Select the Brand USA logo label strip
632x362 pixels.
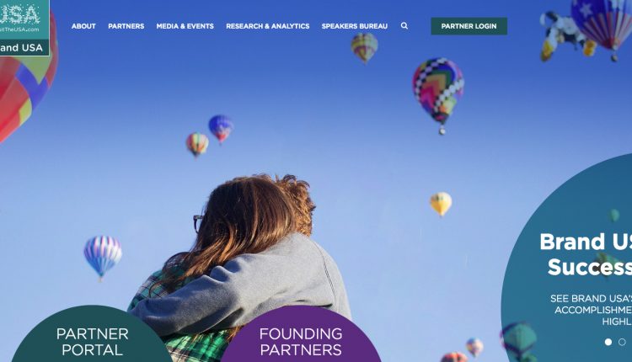point(24,47)
